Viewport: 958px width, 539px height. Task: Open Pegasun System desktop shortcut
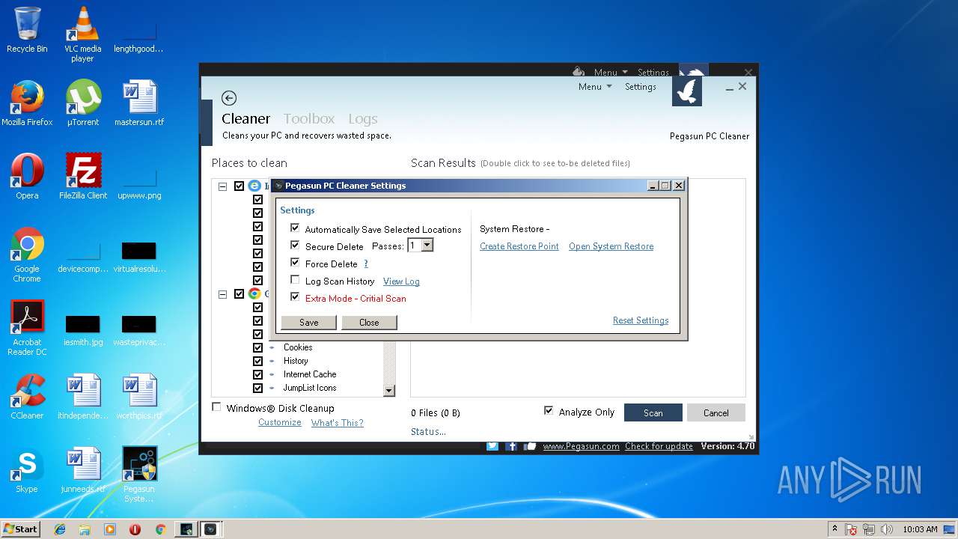139,475
